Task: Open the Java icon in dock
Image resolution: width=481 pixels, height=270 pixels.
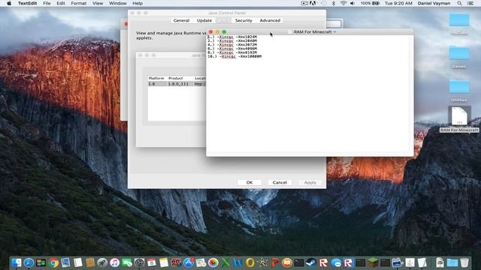Action: [x=410, y=262]
